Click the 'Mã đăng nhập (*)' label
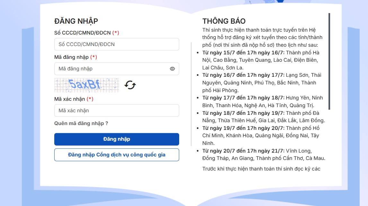Viewport: 368px width, 206px height. coord(75,57)
